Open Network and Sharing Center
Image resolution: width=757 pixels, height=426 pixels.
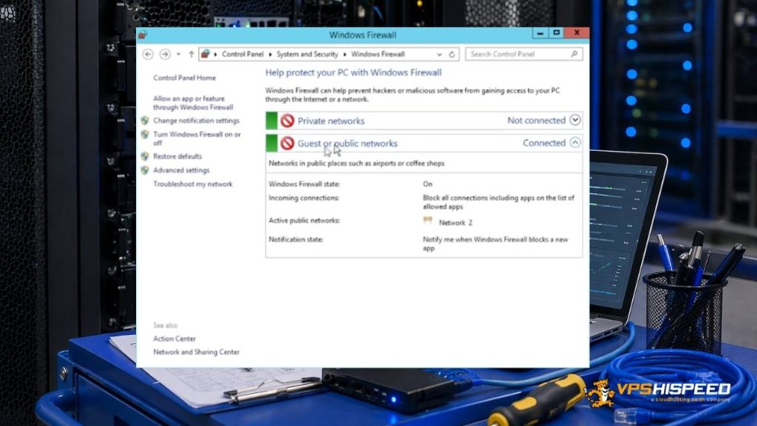click(x=196, y=352)
